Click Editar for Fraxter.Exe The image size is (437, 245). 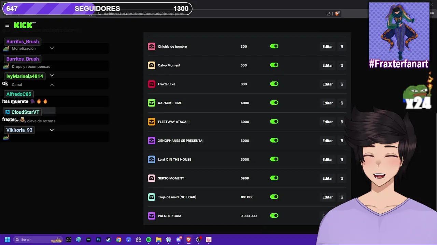(x=327, y=84)
